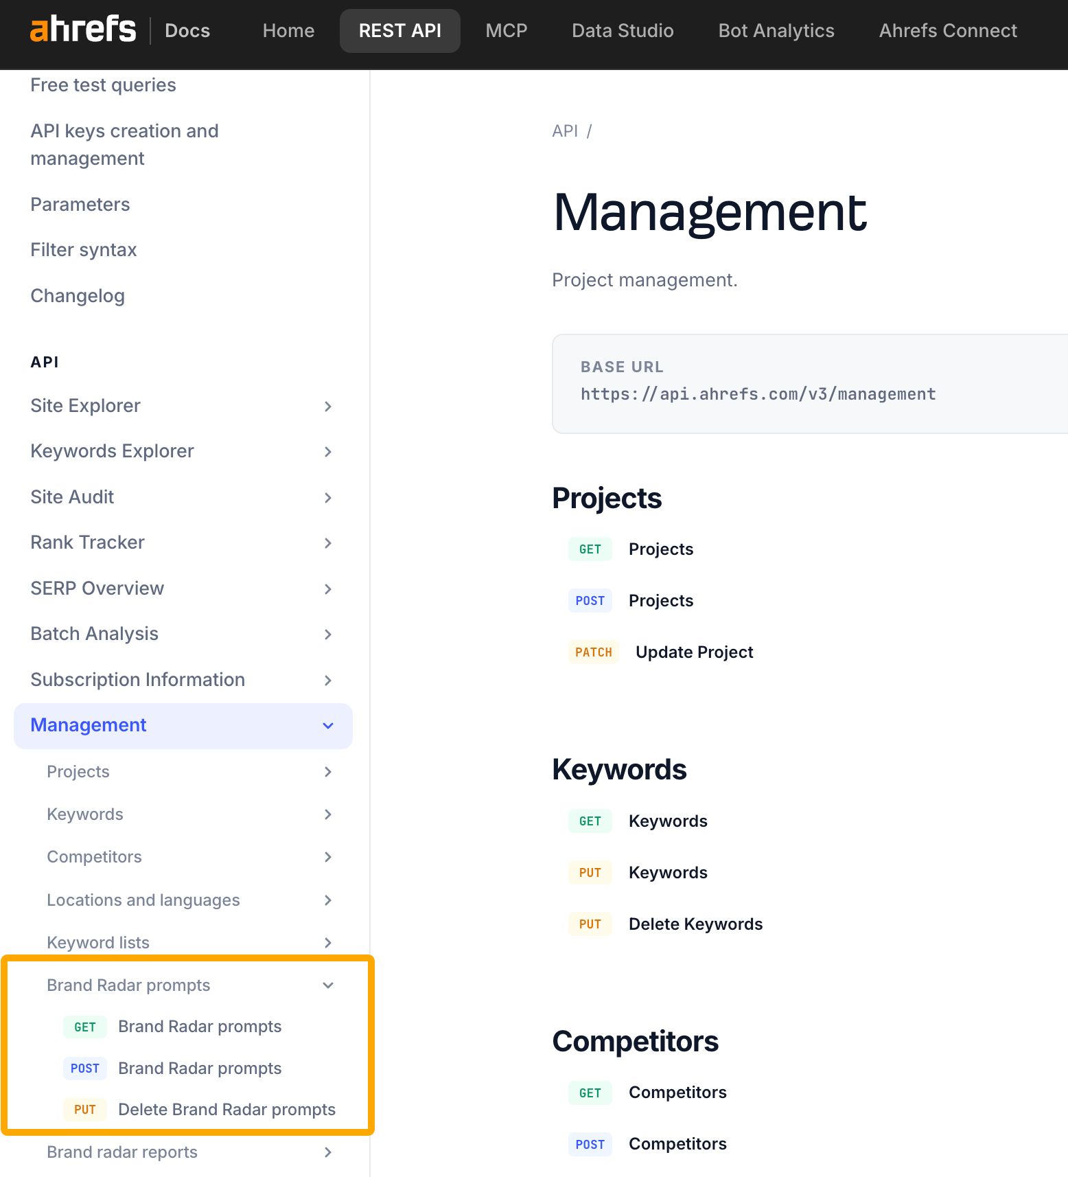
Task: Open the POST Projects endpoint
Action: coord(631,601)
